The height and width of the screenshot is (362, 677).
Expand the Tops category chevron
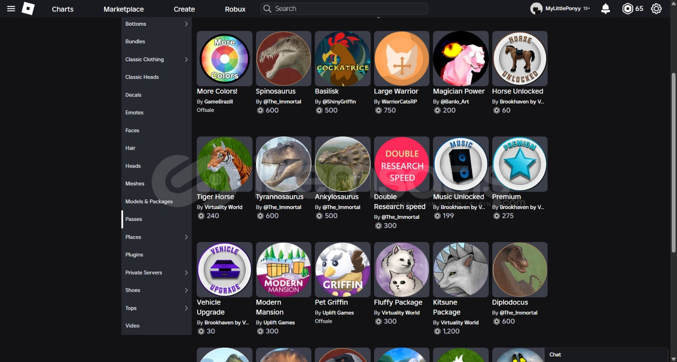(186, 308)
